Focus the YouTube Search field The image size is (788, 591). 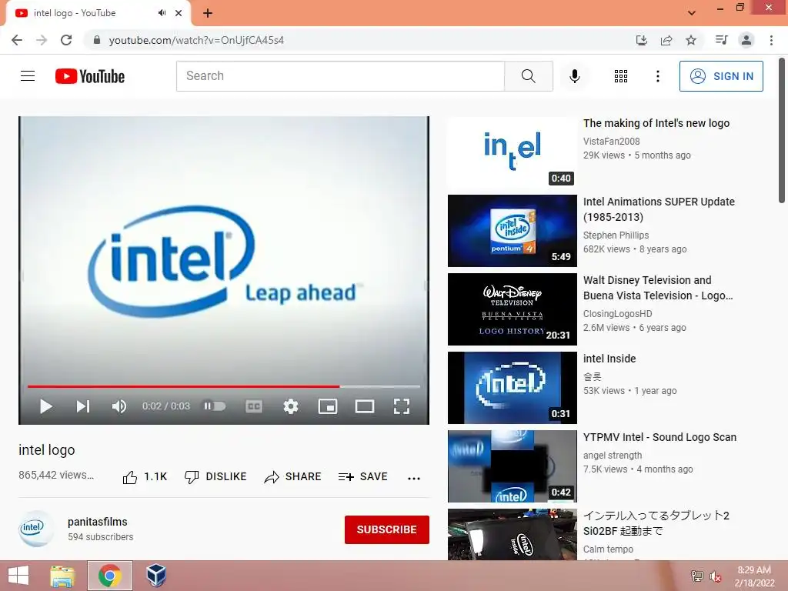tap(340, 76)
